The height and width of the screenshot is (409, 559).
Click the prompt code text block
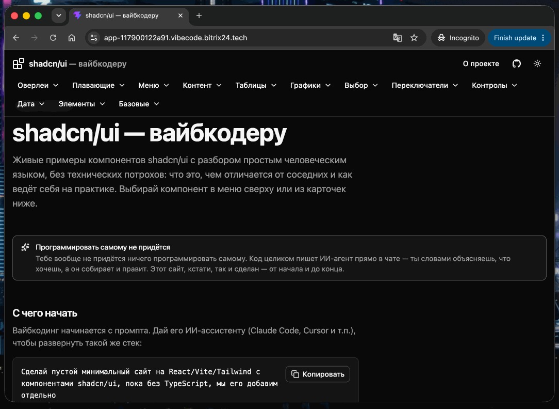click(x=150, y=383)
